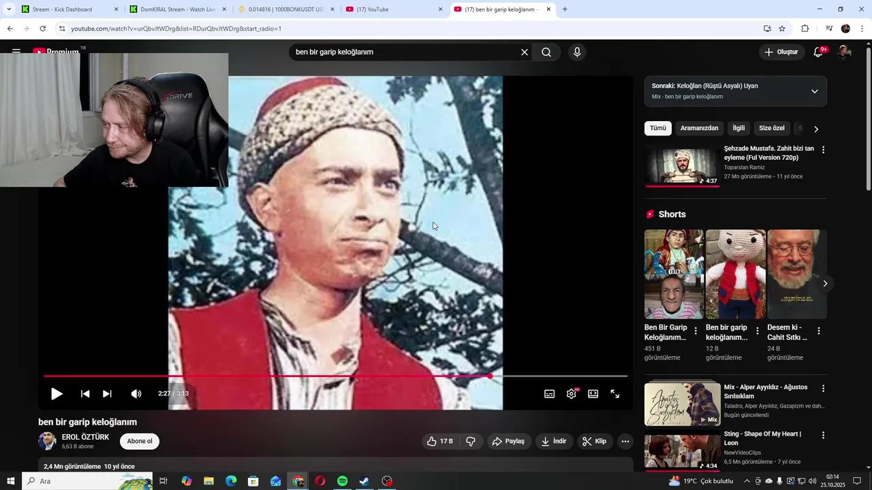This screenshot has width=872, height=490.
Task: Open options for the 12 B Short
Action: coord(757,331)
